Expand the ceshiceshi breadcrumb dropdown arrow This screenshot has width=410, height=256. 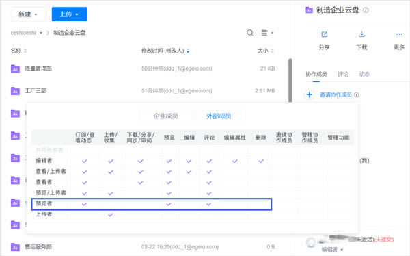point(41,33)
